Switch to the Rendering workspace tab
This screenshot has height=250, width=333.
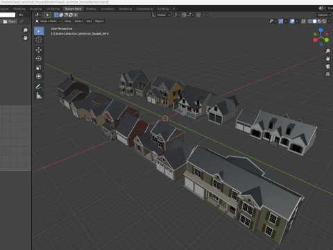click(x=126, y=9)
